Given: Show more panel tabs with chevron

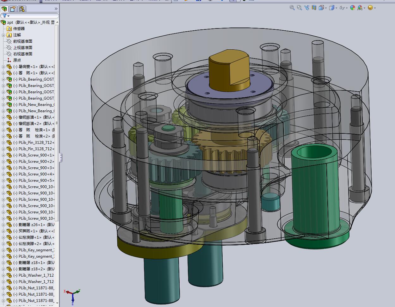Looking at the screenshot, I should pos(56,9).
